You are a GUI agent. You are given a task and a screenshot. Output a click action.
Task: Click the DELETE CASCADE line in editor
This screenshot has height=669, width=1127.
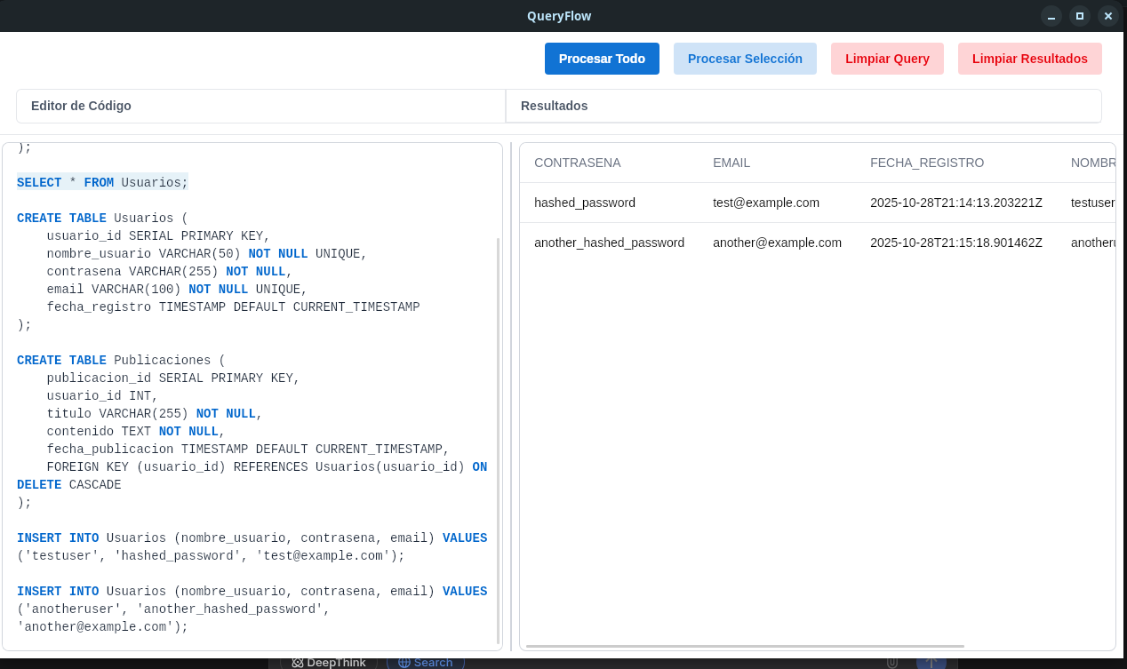click(x=69, y=484)
